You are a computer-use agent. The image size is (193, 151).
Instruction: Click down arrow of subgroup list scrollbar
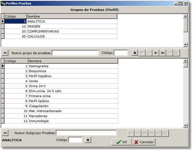coord(185,125)
